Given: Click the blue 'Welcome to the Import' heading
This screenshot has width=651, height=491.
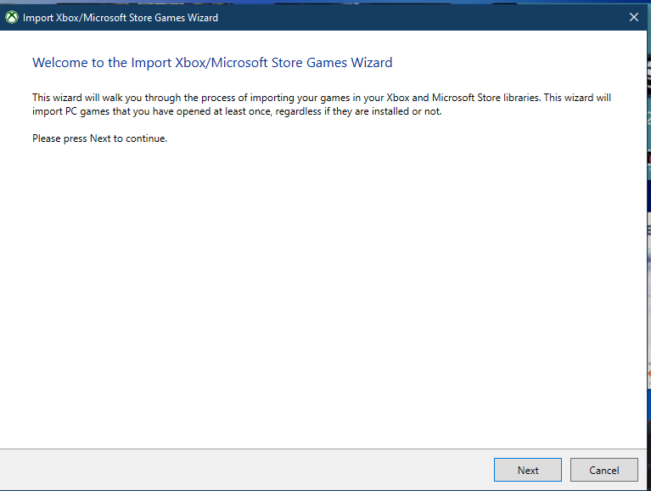Looking at the screenshot, I should point(212,62).
